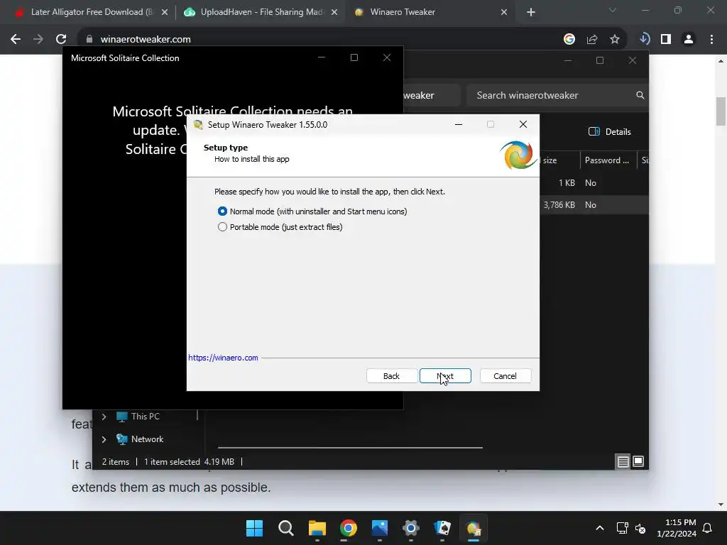The height and width of the screenshot is (545, 727).
Task: Toggle Details pane in File Explorer
Action: pyautogui.click(x=610, y=131)
